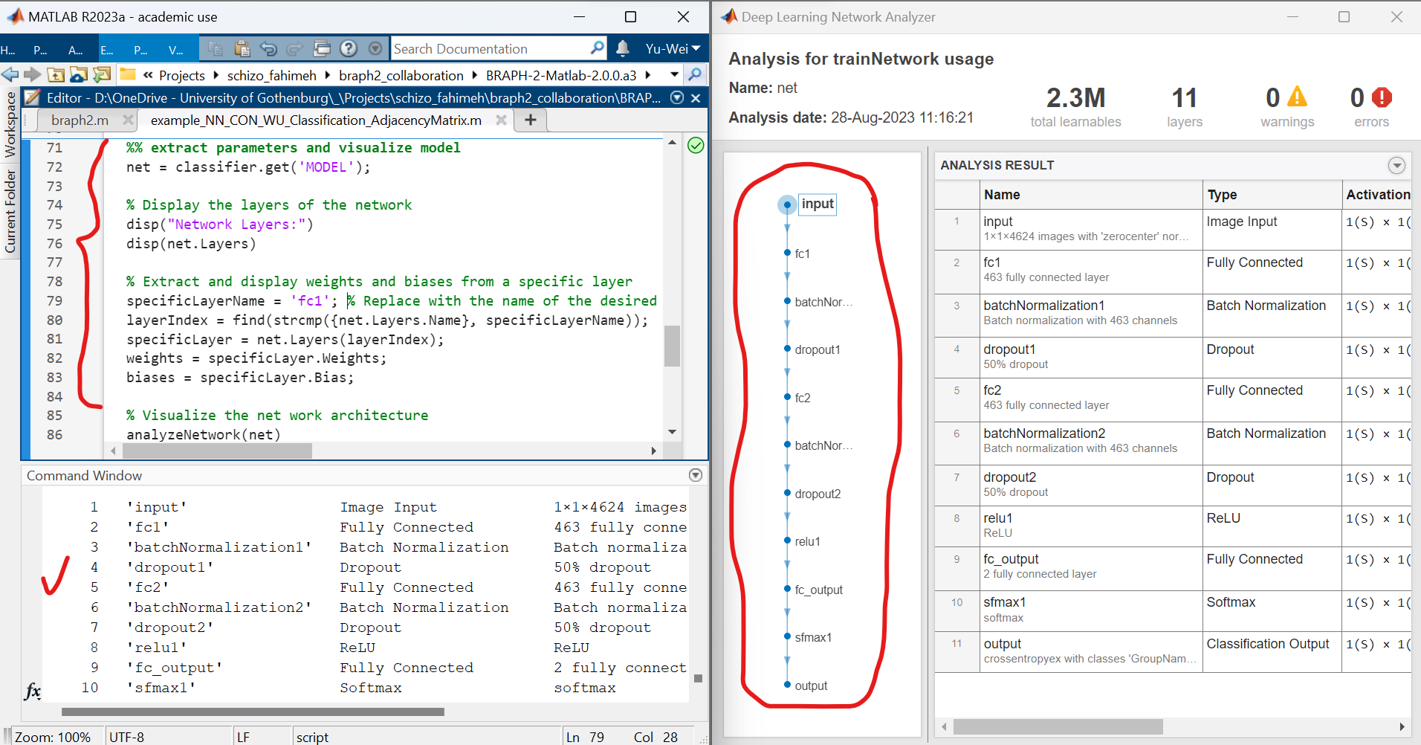Go up one folder level icon
1421x745 pixels.
coord(56,75)
